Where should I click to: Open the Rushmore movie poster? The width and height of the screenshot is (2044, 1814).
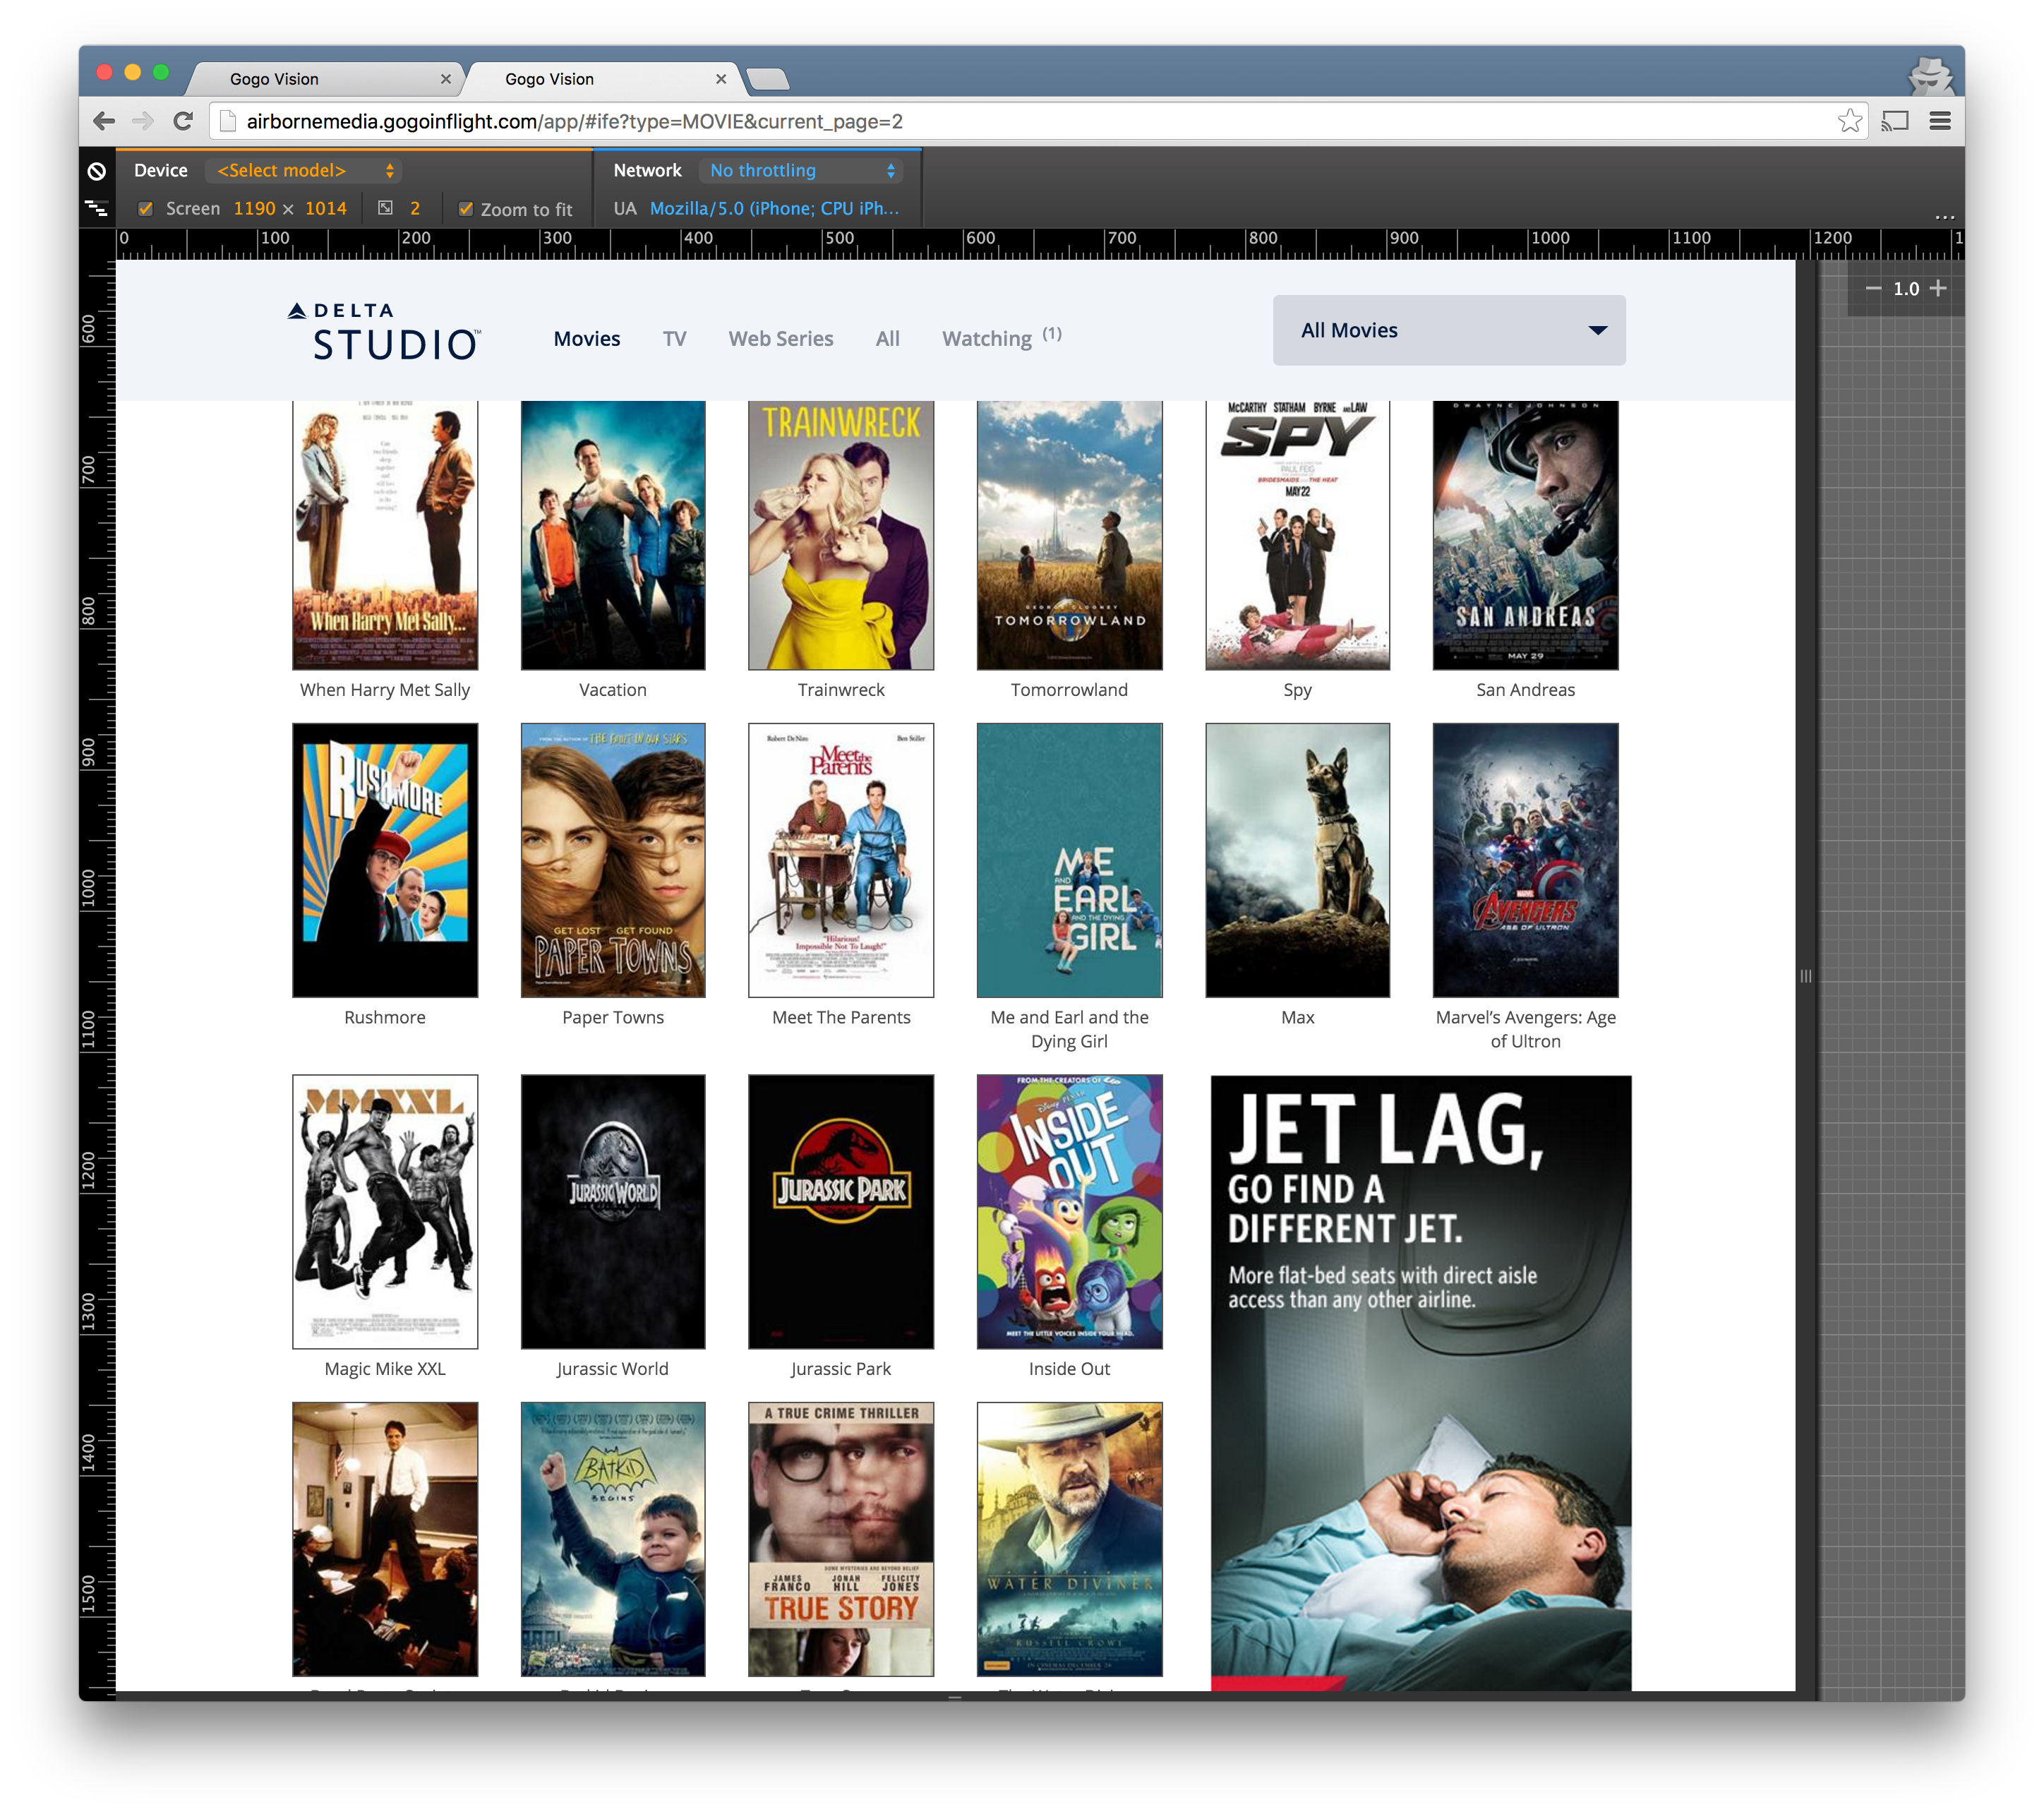(x=385, y=860)
